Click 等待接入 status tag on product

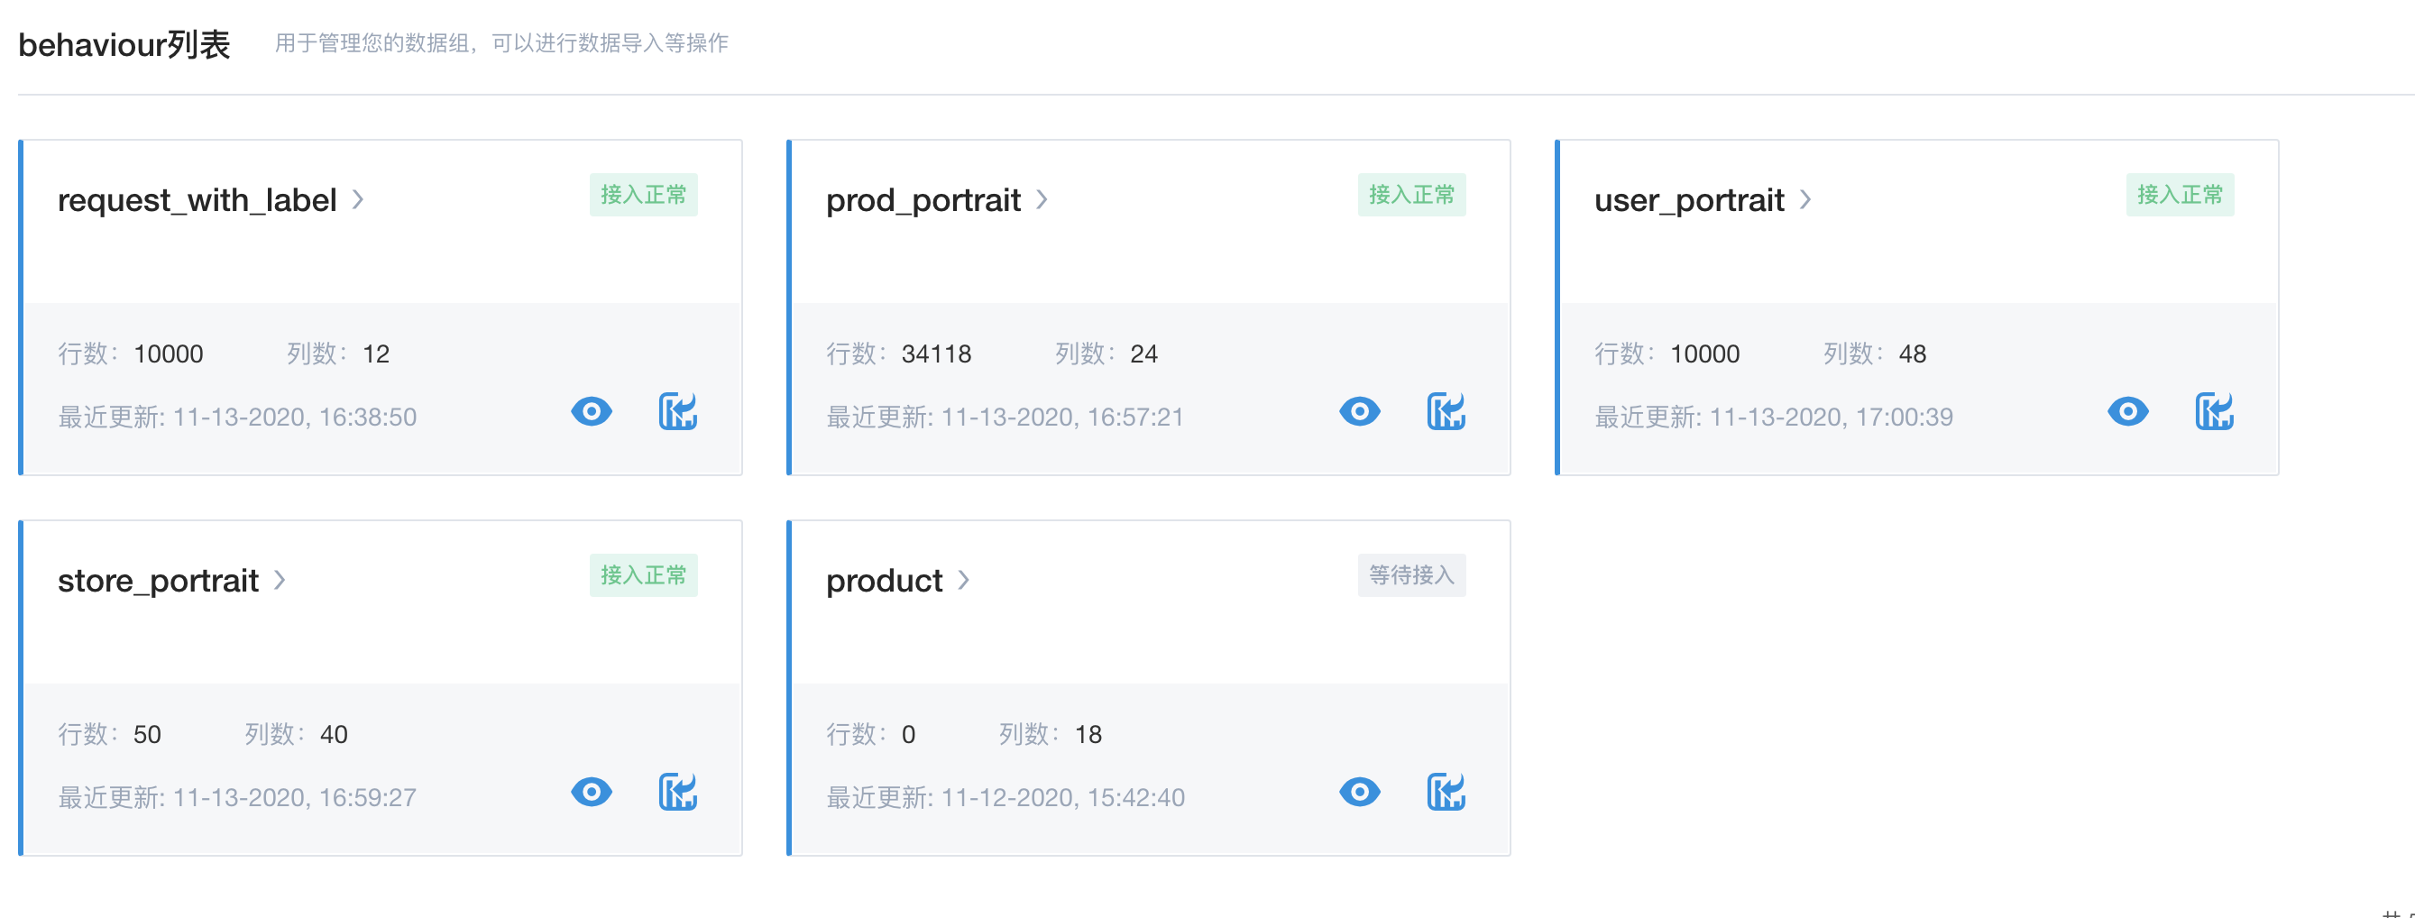[1412, 574]
